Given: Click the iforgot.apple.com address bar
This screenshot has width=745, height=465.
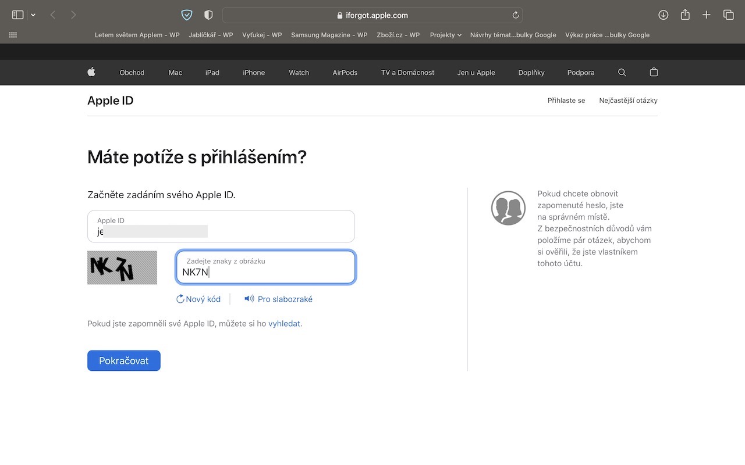Looking at the screenshot, I should pos(372,15).
